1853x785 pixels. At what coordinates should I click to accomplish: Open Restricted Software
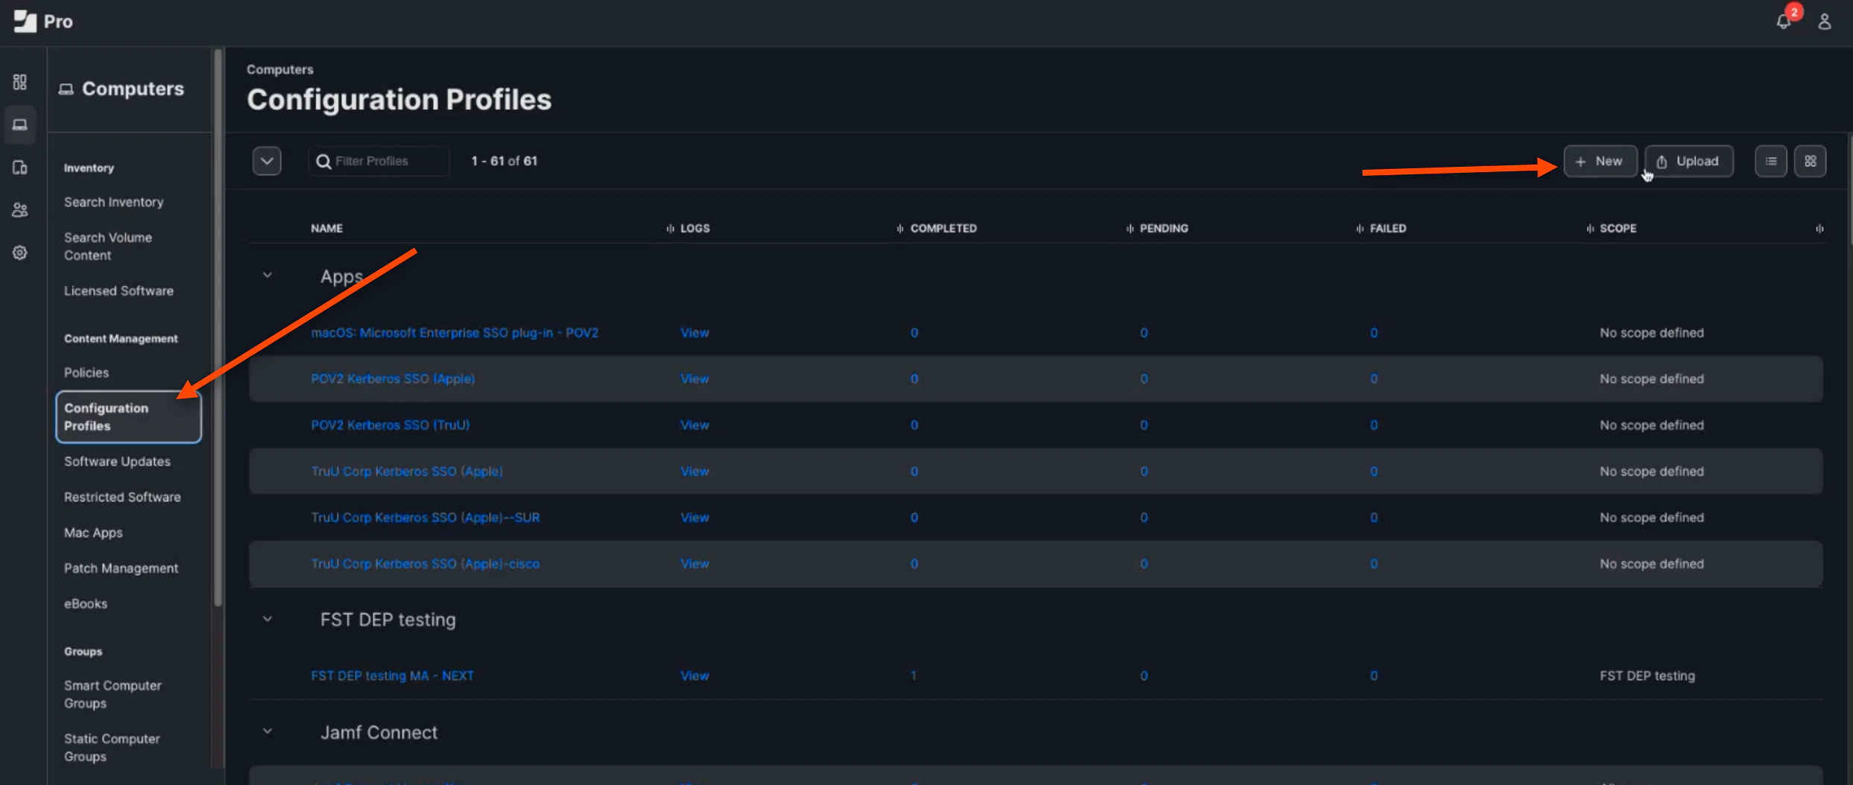point(122,497)
